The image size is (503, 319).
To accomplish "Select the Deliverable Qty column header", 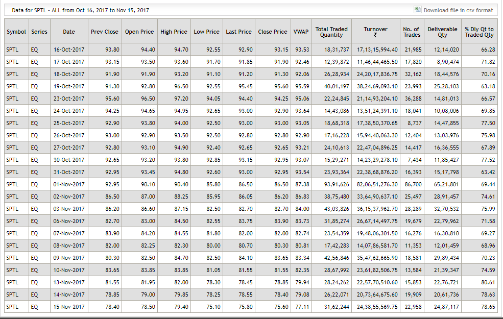I will [442, 32].
